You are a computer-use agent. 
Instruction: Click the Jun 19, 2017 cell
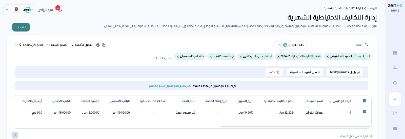[246, 113]
